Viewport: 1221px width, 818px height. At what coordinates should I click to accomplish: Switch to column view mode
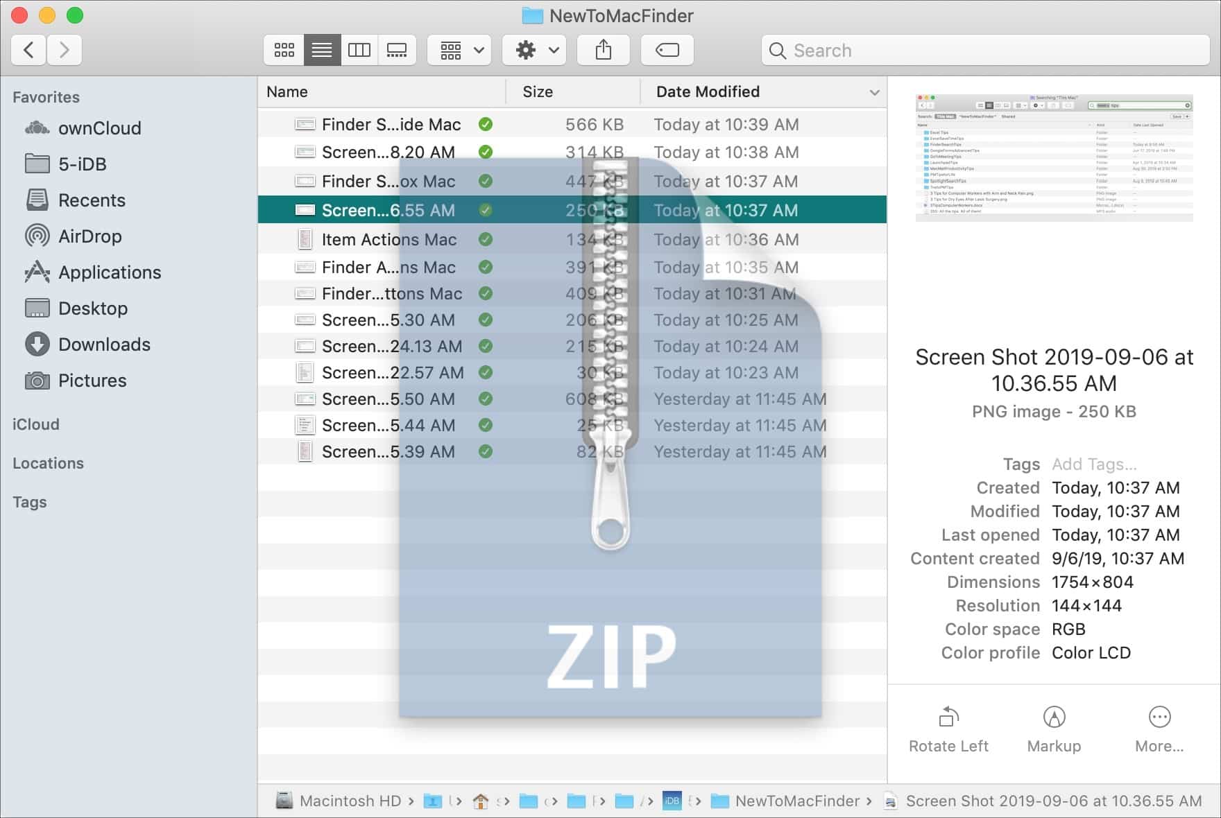[x=359, y=49]
